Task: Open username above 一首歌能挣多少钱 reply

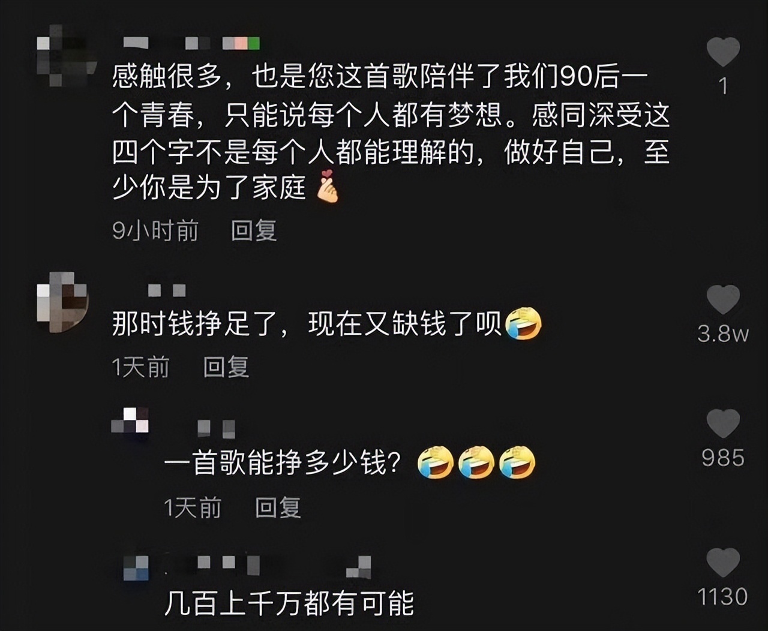Action: [216, 428]
